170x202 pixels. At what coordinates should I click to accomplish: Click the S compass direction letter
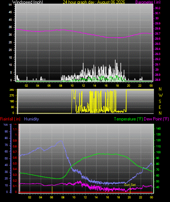(160, 102)
